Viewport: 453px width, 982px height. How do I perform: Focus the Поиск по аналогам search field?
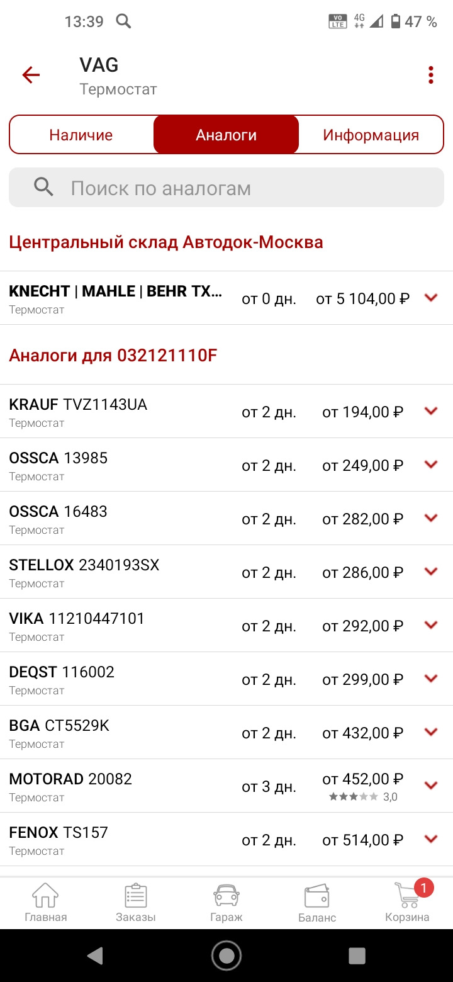pyautogui.click(x=226, y=188)
